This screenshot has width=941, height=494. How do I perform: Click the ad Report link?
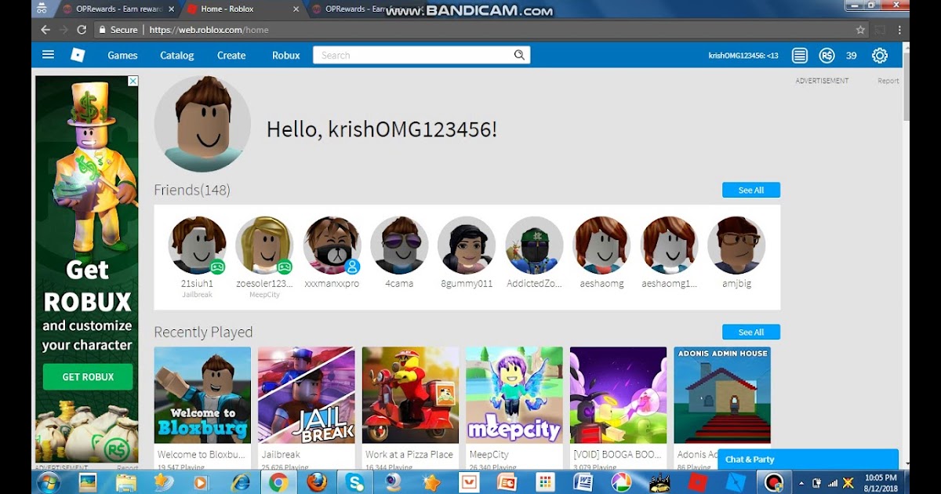pyautogui.click(x=888, y=81)
